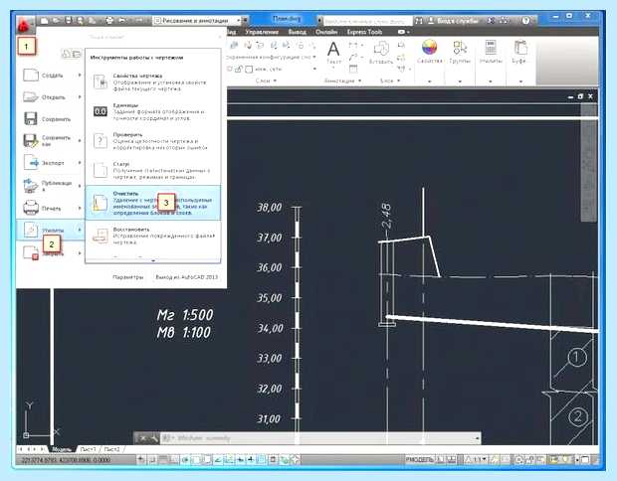Click Open icon in quick access toolbar
617x481 pixels.
[x=57, y=21]
